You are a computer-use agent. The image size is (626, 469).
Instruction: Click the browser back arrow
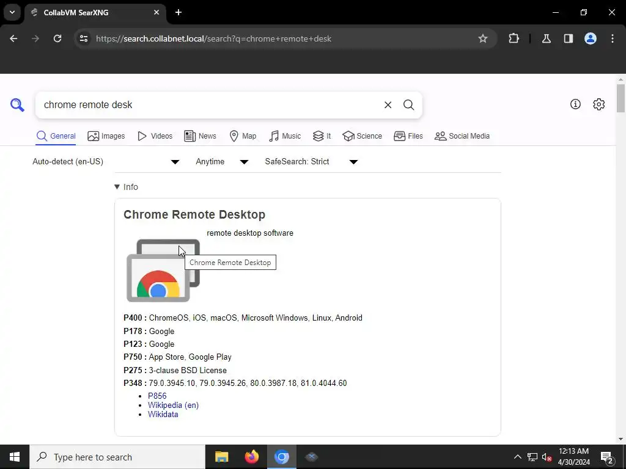coord(13,38)
